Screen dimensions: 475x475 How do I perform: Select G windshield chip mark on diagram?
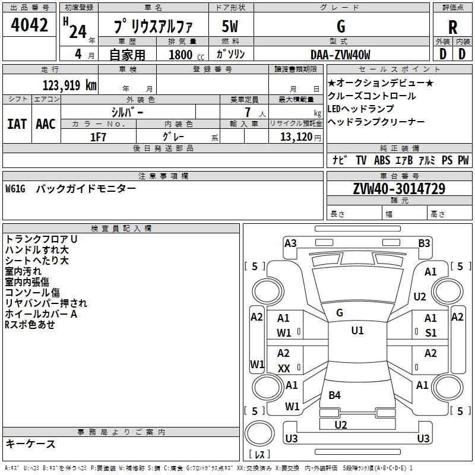pos(340,313)
